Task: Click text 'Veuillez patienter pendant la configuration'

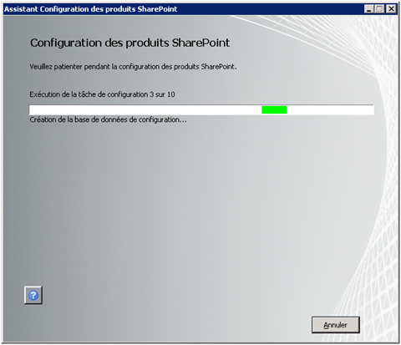Action: click(94, 67)
